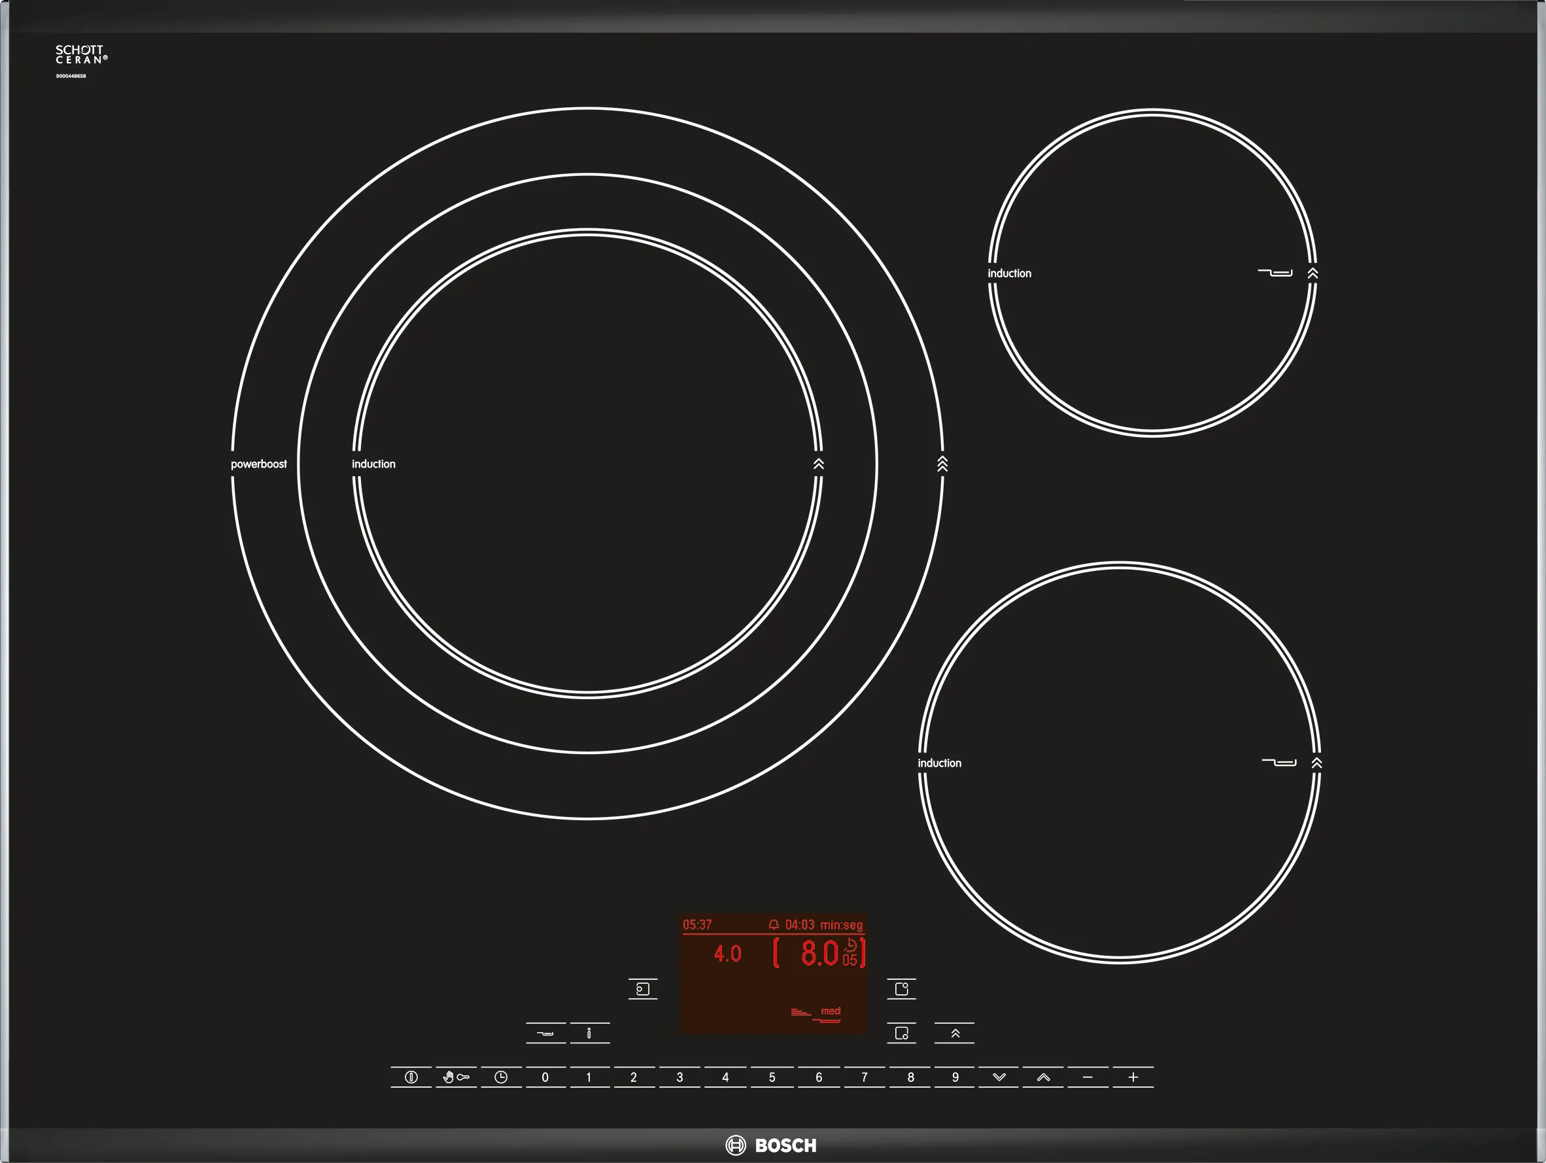Select the left cooking zone key
The height and width of the screenshot is (1163, 1546).
(642, 989)
